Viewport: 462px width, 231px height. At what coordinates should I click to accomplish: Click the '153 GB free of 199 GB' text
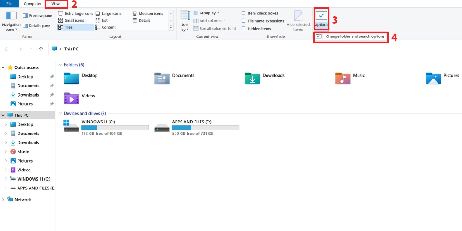102,134
